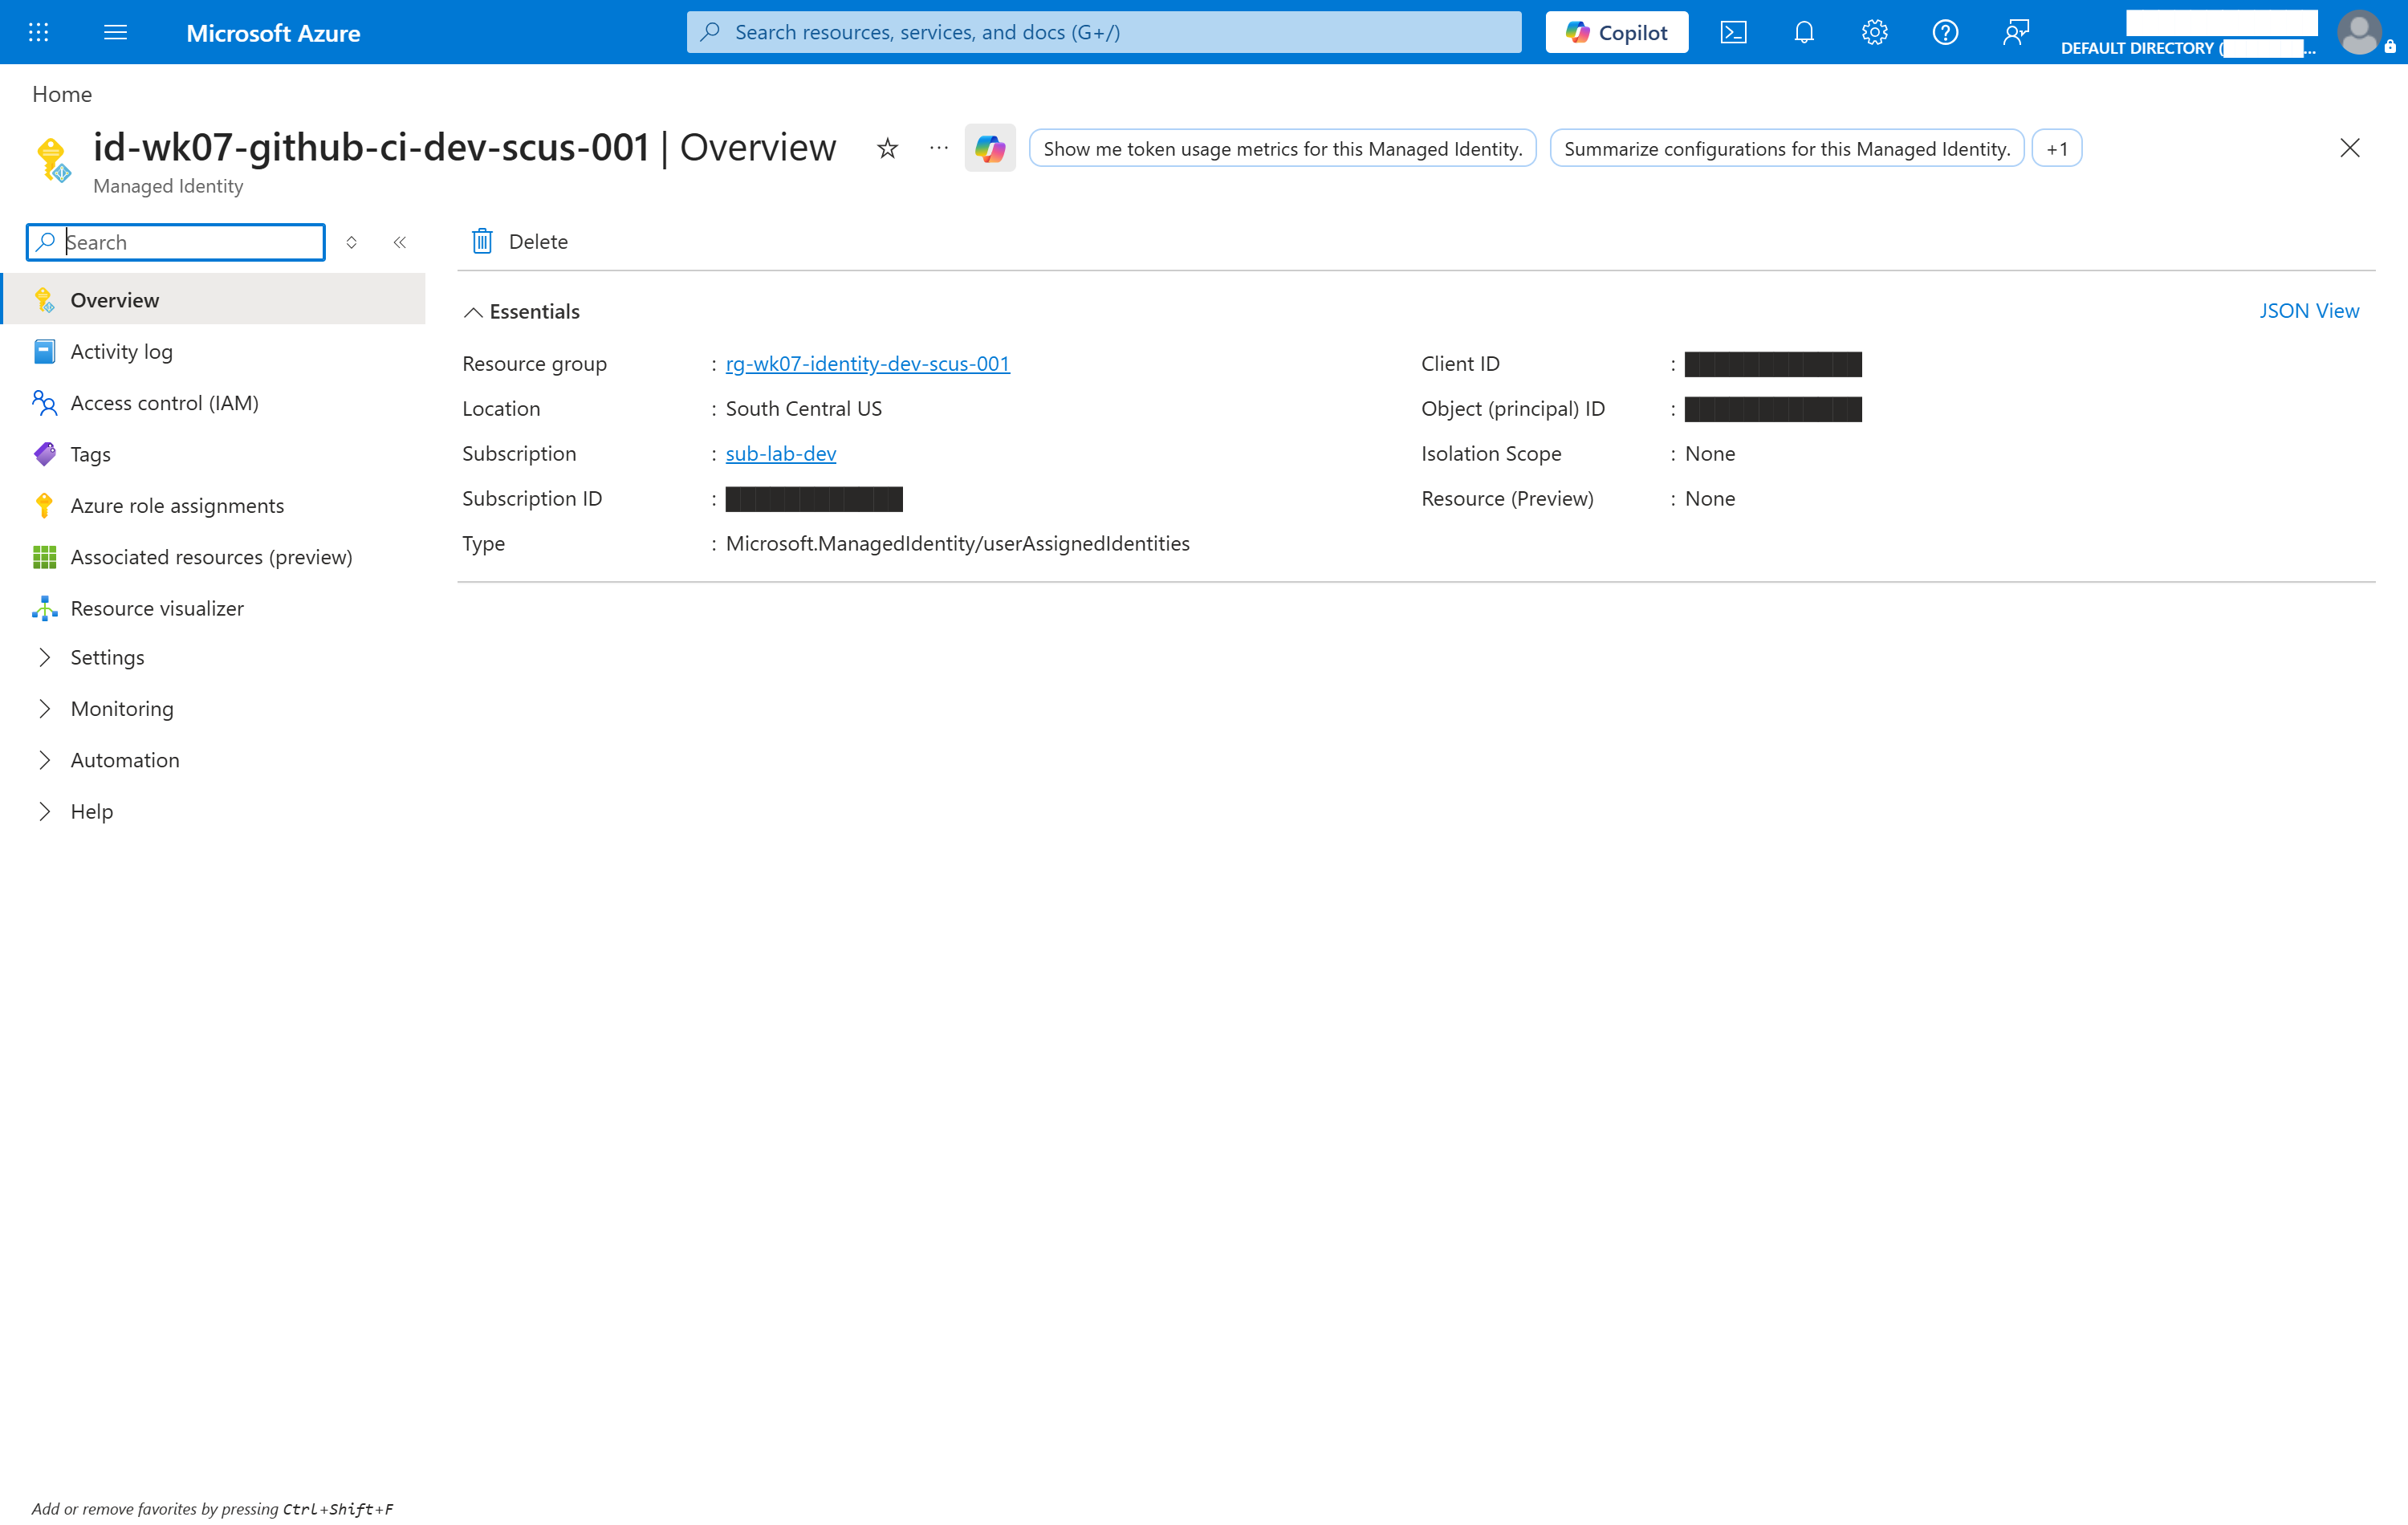Focus the global search resources box

(x=1103, y=32)
